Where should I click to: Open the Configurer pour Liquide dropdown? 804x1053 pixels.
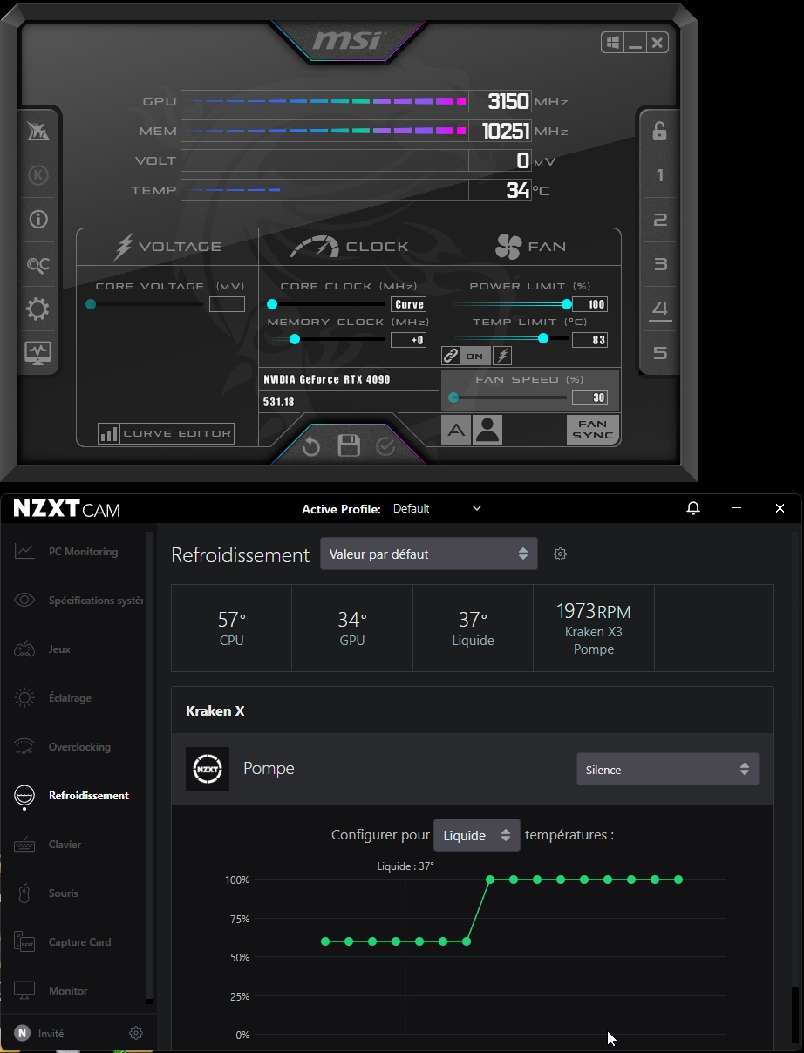(477, 835)
